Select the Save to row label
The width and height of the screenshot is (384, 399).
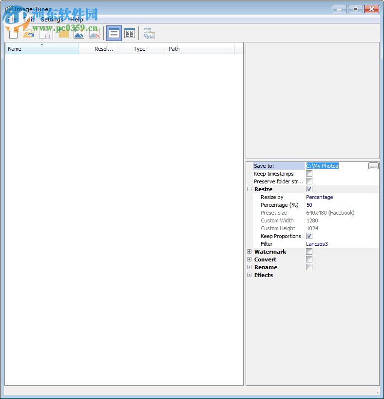(264, 166)
